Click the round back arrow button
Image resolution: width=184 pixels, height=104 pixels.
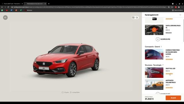[x=5, y=18]
